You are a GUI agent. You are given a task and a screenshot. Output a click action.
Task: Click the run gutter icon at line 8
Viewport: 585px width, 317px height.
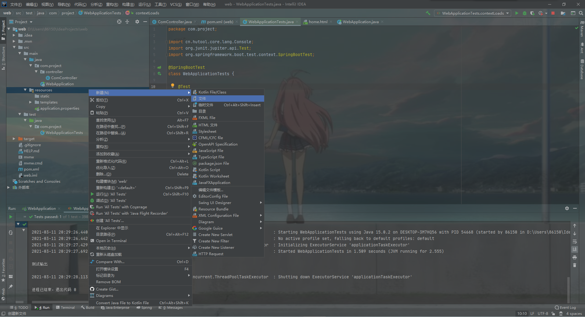tap(159, 74)
